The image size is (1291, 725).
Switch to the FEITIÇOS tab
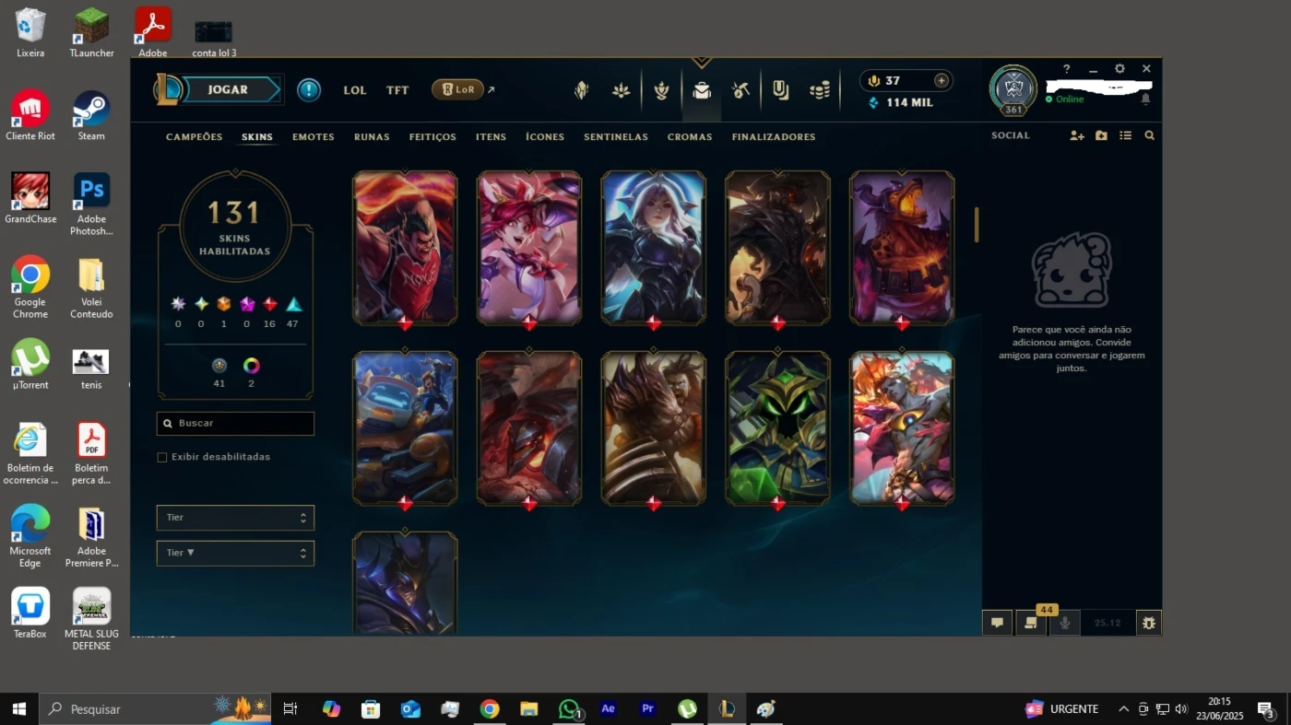[432, 136]
